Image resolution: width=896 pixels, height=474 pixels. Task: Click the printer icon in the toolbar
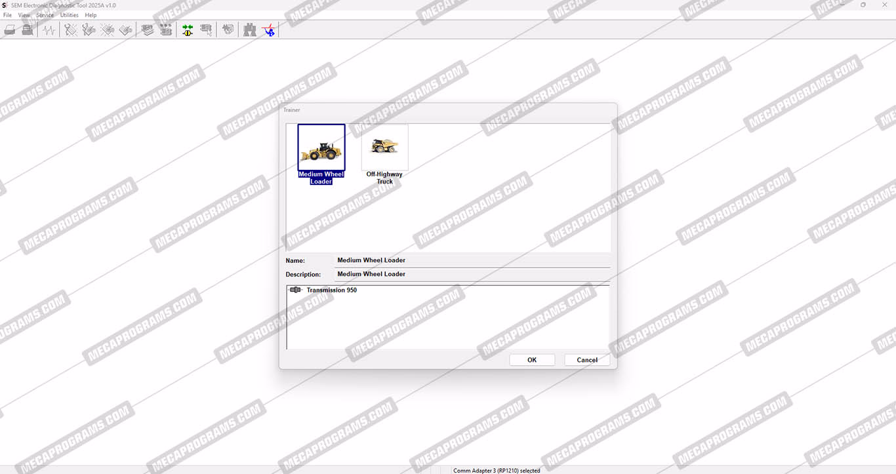(x=10, y=30)
